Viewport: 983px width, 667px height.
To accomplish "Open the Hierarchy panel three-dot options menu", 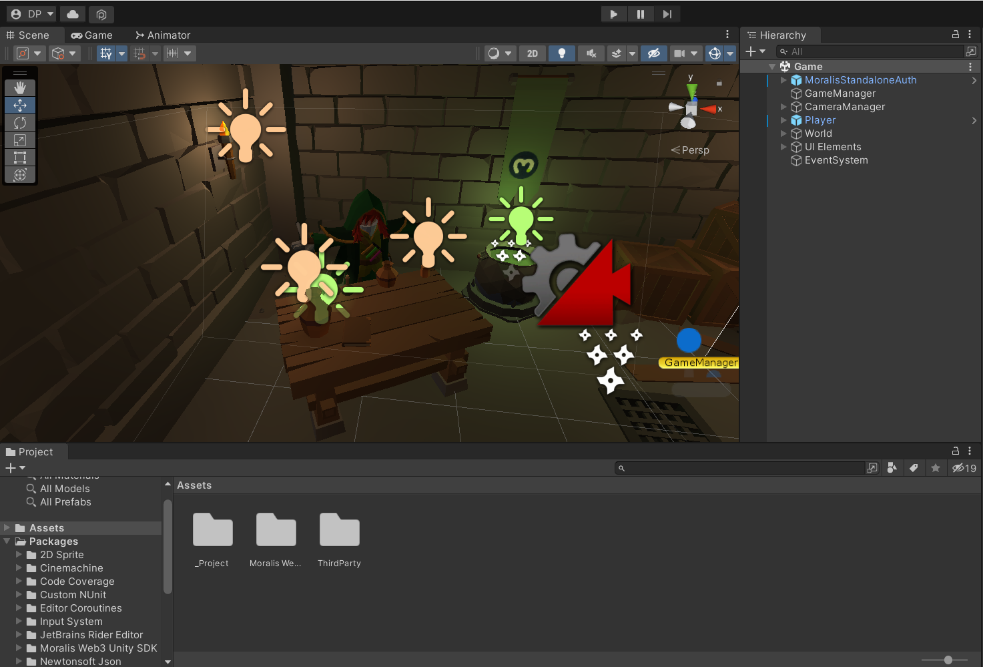I will 970,34.
